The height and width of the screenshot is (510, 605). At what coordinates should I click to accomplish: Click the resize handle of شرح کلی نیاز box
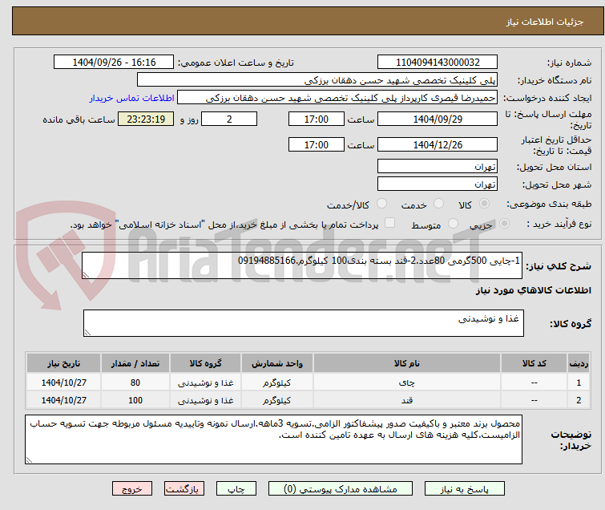coord(86,275)
